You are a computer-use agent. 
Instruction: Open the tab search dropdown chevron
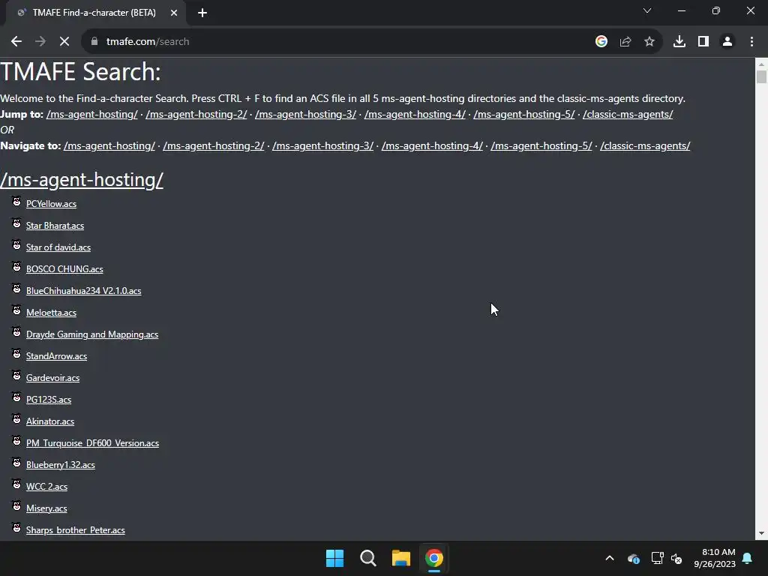tap(647, 10)
